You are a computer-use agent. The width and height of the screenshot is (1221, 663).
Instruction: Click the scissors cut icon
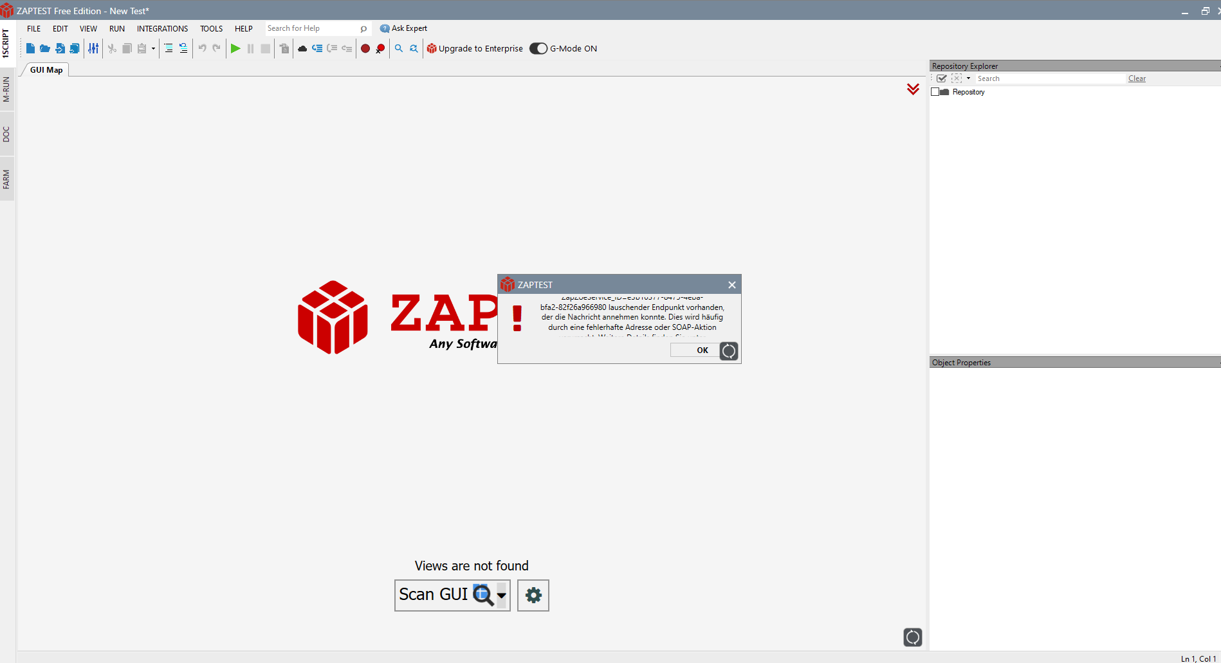(x=112, y=49)
